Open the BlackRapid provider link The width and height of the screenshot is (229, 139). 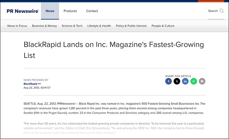point(32,84)
